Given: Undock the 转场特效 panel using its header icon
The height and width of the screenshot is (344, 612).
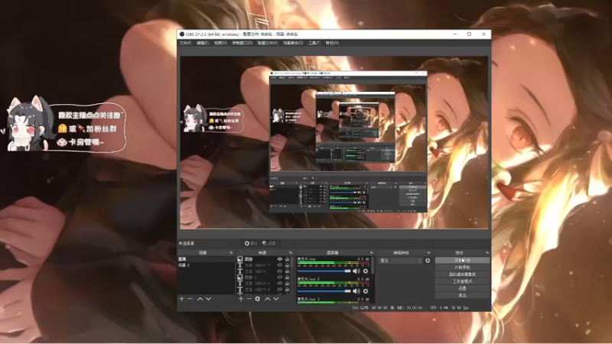Looking at the screenshot, I should (x=428, y=253).
